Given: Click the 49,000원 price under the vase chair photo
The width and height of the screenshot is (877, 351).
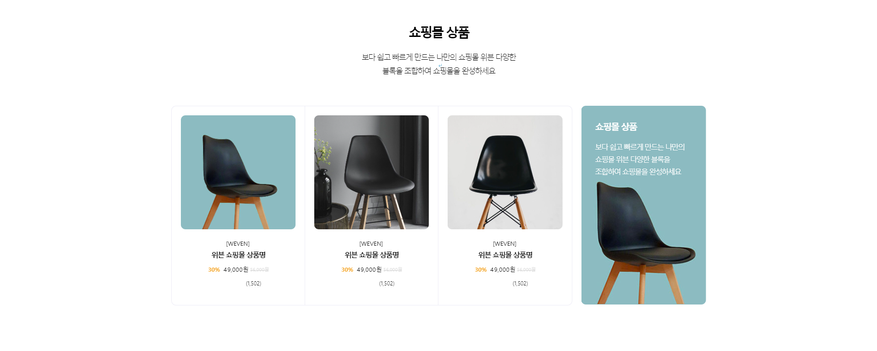Looking at the screenshot, I should 369,269.
